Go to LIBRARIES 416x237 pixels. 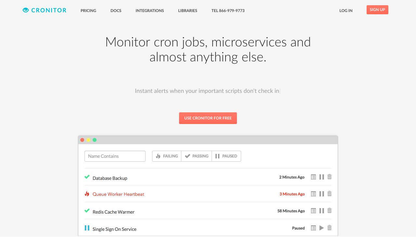[x=188, y=11]
